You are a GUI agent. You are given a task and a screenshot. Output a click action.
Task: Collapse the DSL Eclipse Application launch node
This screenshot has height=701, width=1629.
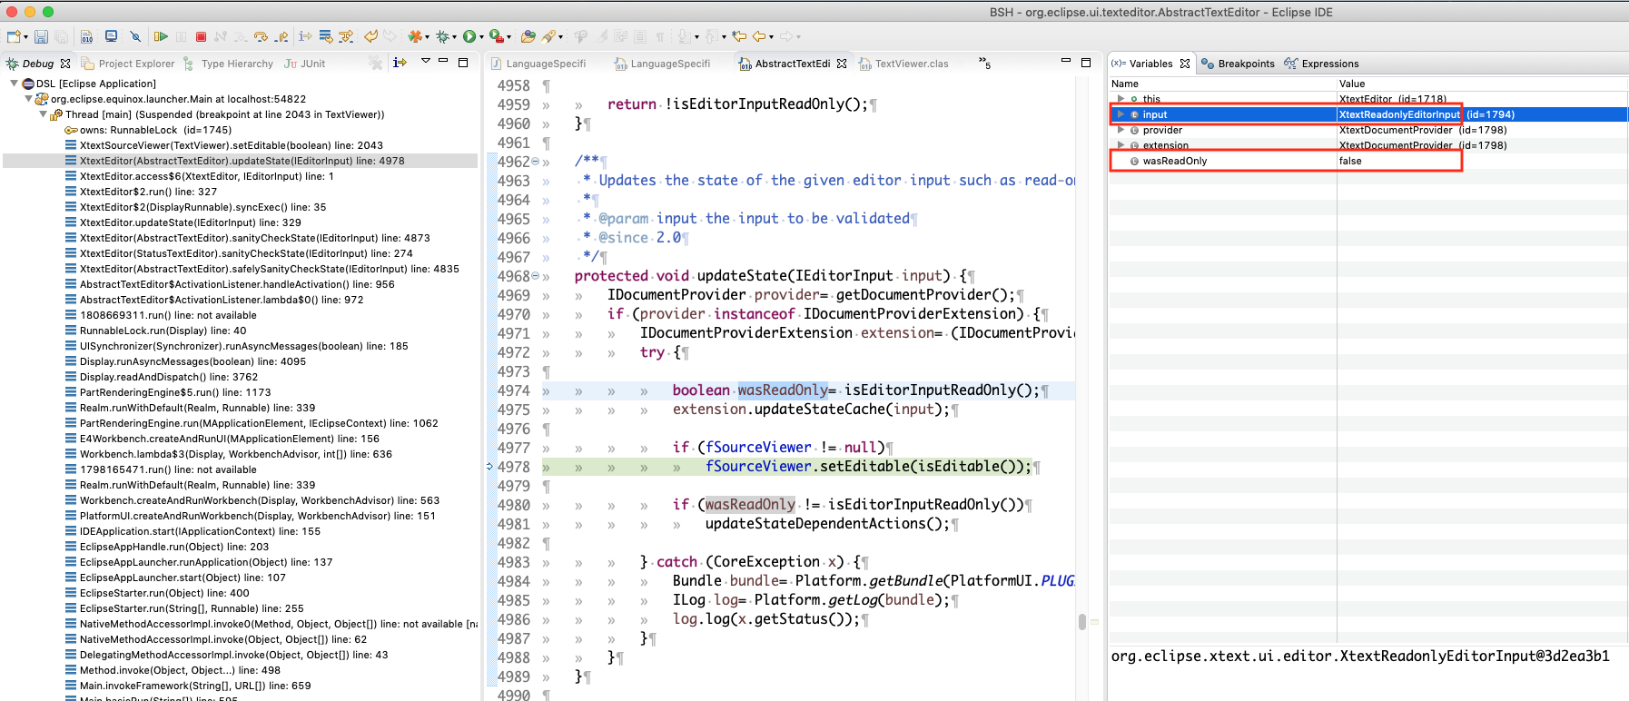tap(15, 84)
